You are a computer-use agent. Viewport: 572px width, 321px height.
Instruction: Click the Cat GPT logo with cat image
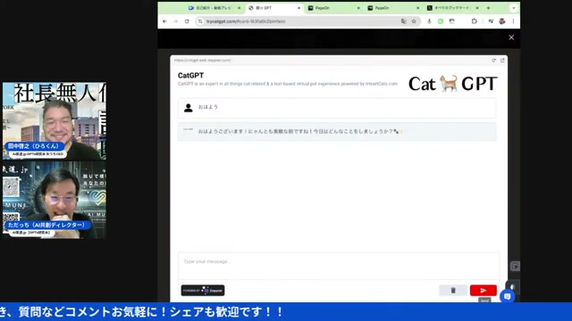click(453, 84)
